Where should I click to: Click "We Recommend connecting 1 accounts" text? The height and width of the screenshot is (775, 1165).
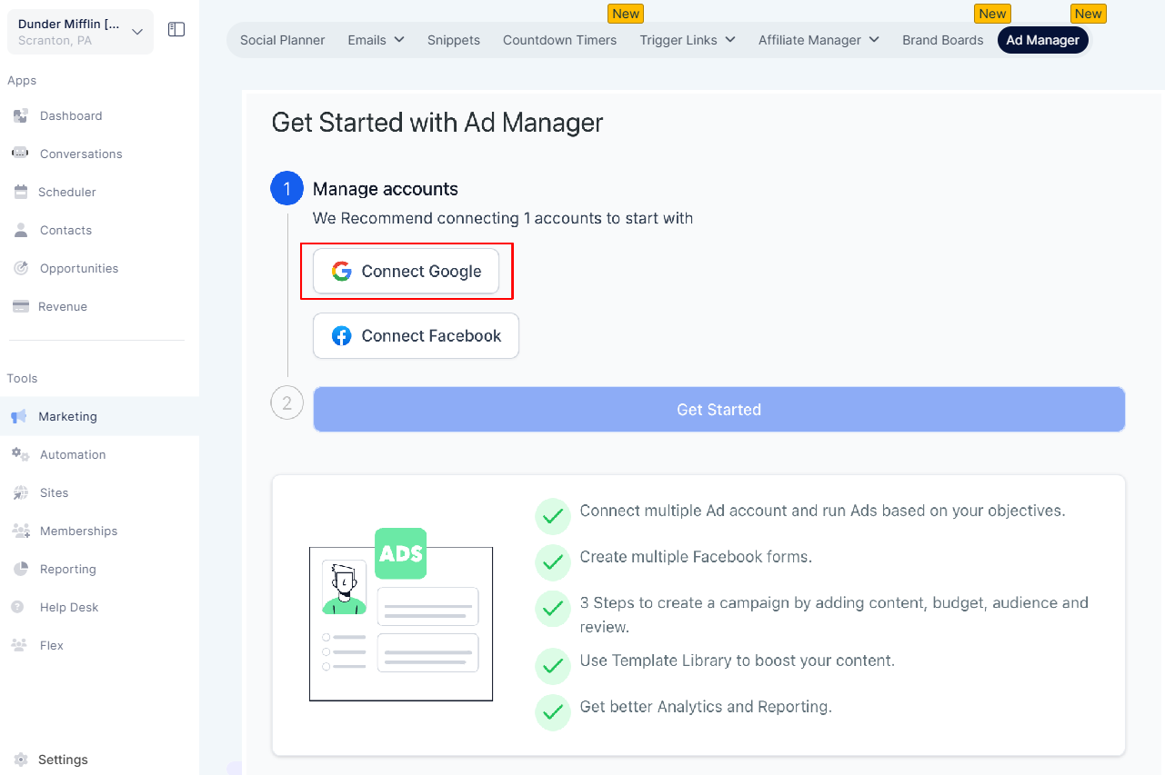[503, 218]
